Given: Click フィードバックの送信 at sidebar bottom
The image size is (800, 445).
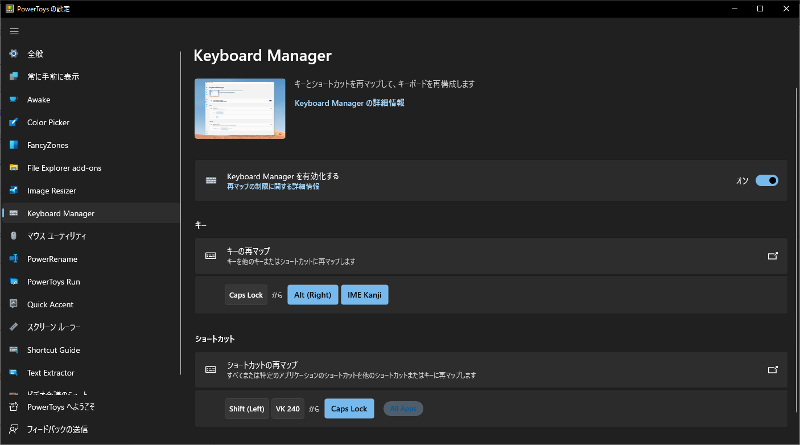Looking at the screenshot, I should pos(57,429).
